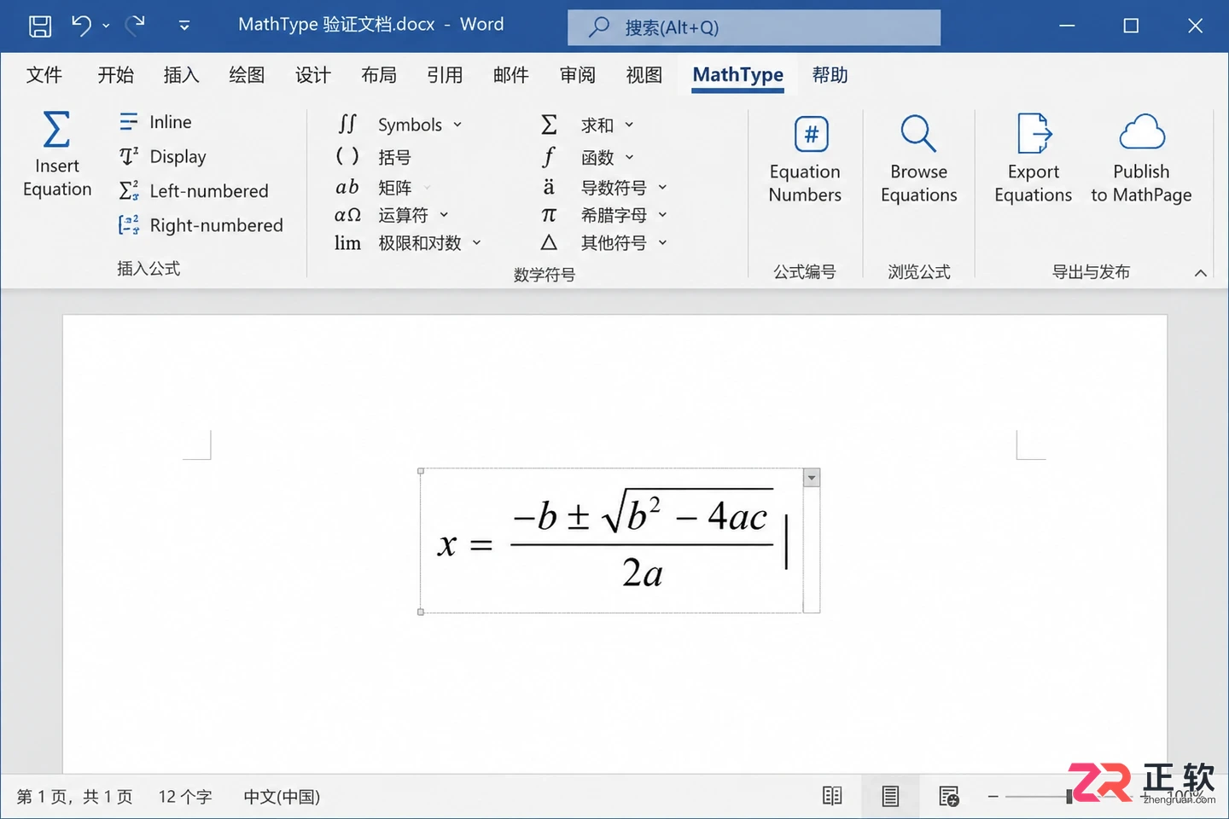Switch to the 开始 tab

[x=116, y=75]
